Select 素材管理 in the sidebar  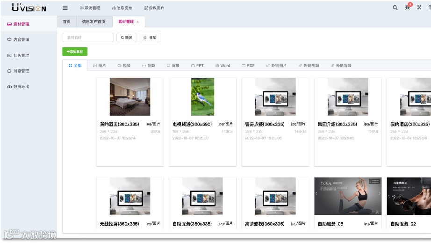pyautogui.click(x=29, y=24)
